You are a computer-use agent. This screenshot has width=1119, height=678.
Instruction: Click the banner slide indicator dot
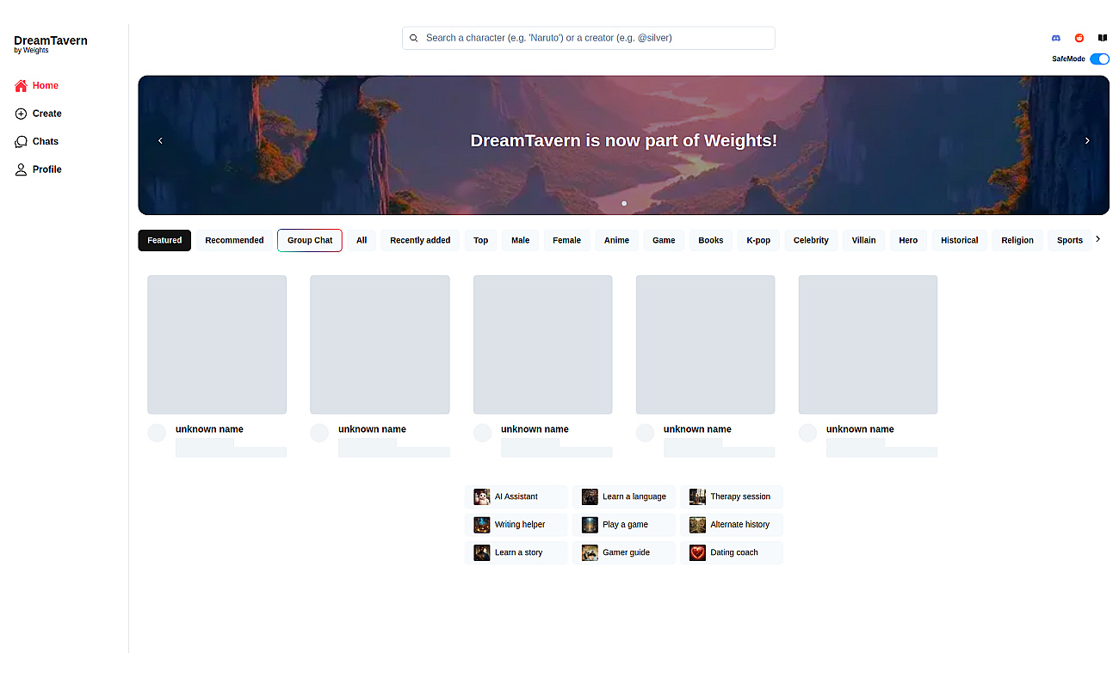coord(624,204)
